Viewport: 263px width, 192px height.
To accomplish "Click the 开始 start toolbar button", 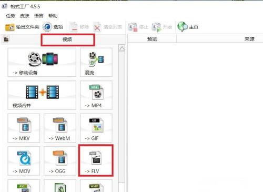I will coord(161,27).
